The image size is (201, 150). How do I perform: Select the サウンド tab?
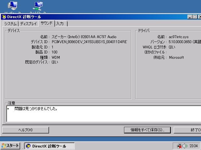point(46,23)
